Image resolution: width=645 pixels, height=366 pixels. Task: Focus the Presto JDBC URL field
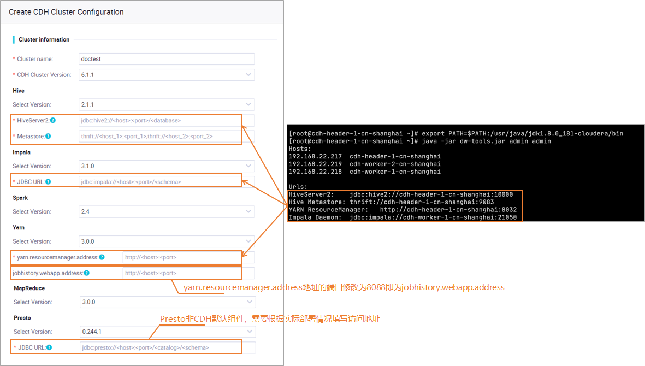168,347
